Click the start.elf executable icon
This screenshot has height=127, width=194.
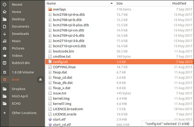50,119
